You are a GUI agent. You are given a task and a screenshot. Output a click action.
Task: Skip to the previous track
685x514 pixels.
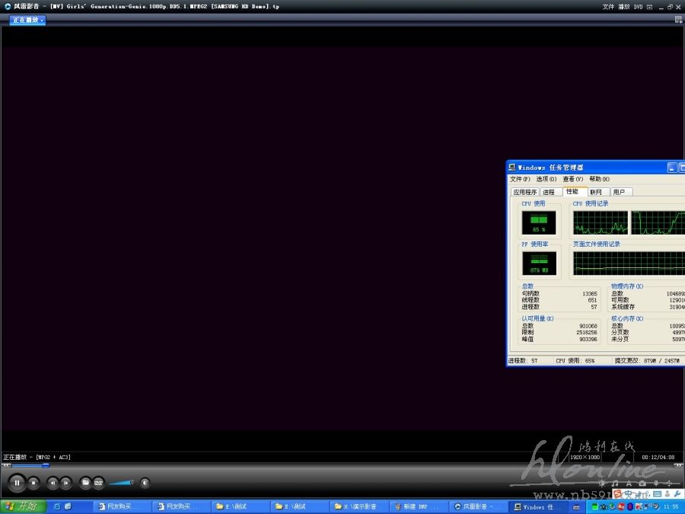[53, 482]
